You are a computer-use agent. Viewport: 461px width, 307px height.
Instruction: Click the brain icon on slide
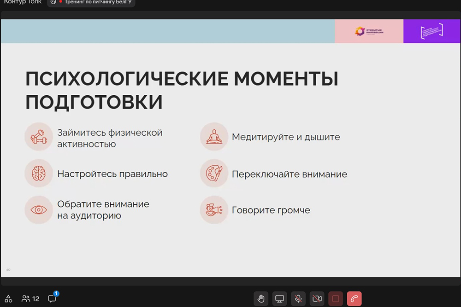(39, 174)
